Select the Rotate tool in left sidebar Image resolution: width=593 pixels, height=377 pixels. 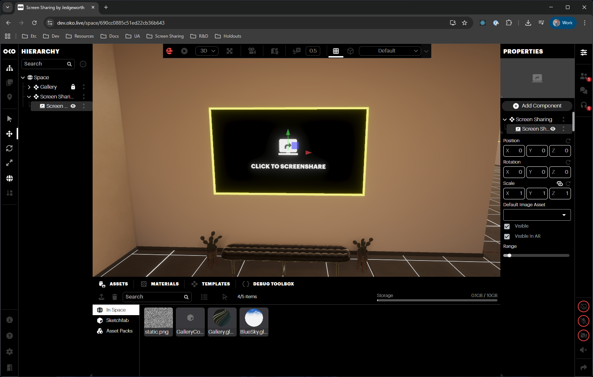click(9, 148)
